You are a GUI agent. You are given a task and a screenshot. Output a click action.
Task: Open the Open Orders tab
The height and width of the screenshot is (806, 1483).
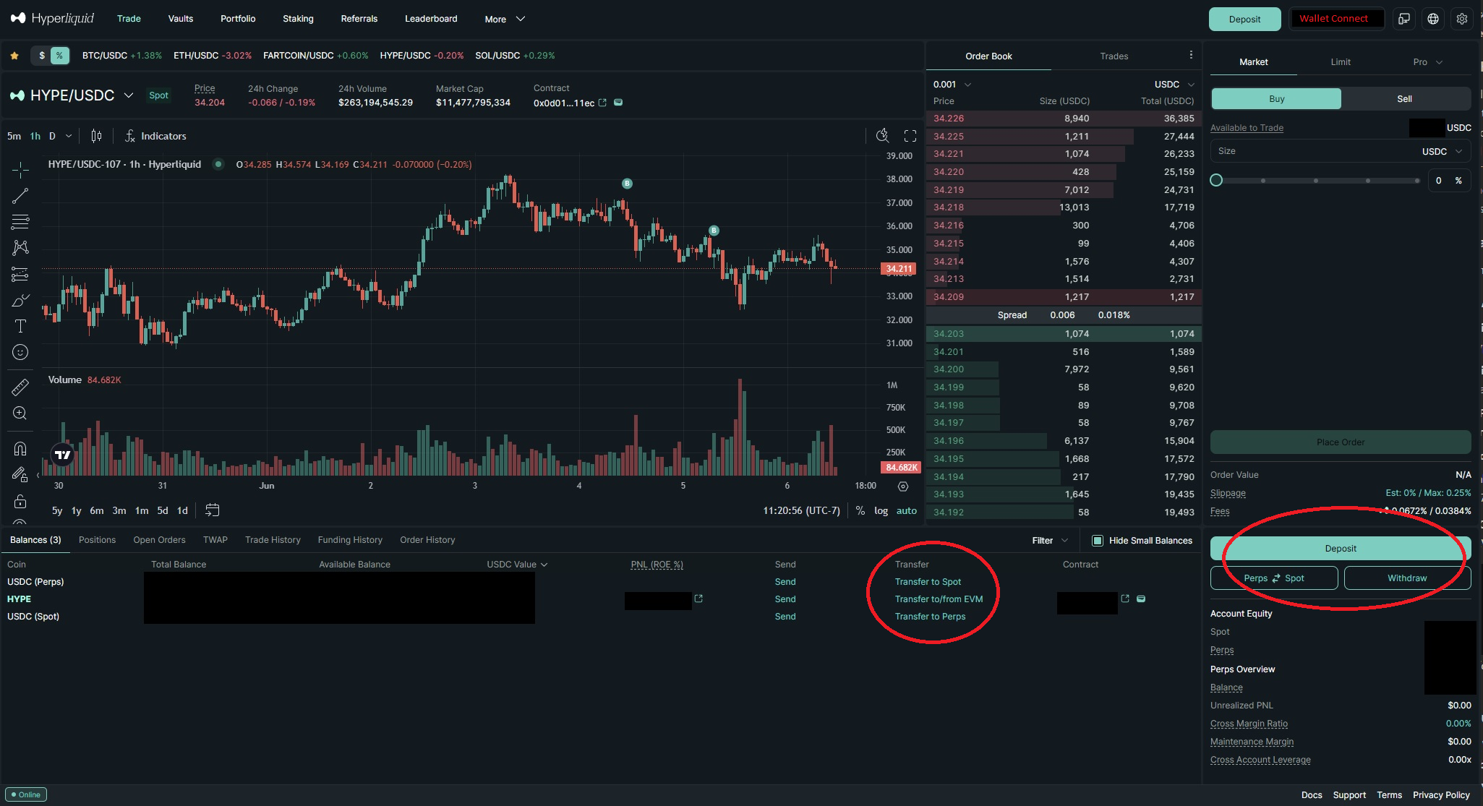tap(159, 540)
